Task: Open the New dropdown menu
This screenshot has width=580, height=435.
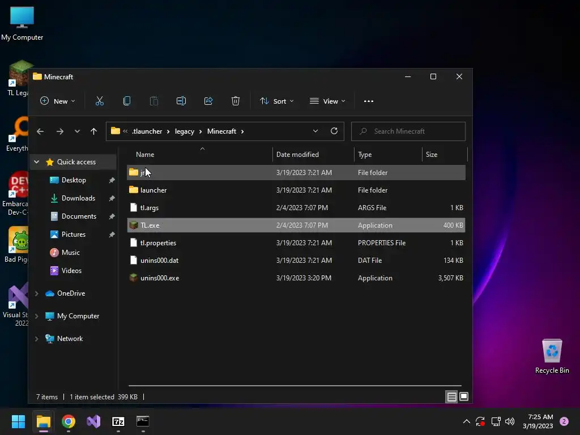Action: coord(57,101)
